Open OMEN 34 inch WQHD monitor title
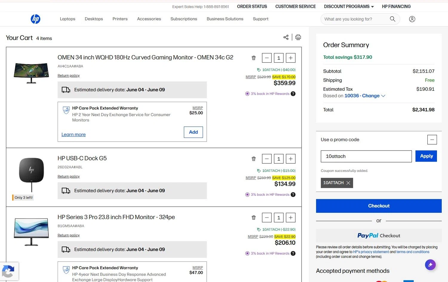Image resolution: width=448 pixels, height=282 pixels. [x=145, y=57]
